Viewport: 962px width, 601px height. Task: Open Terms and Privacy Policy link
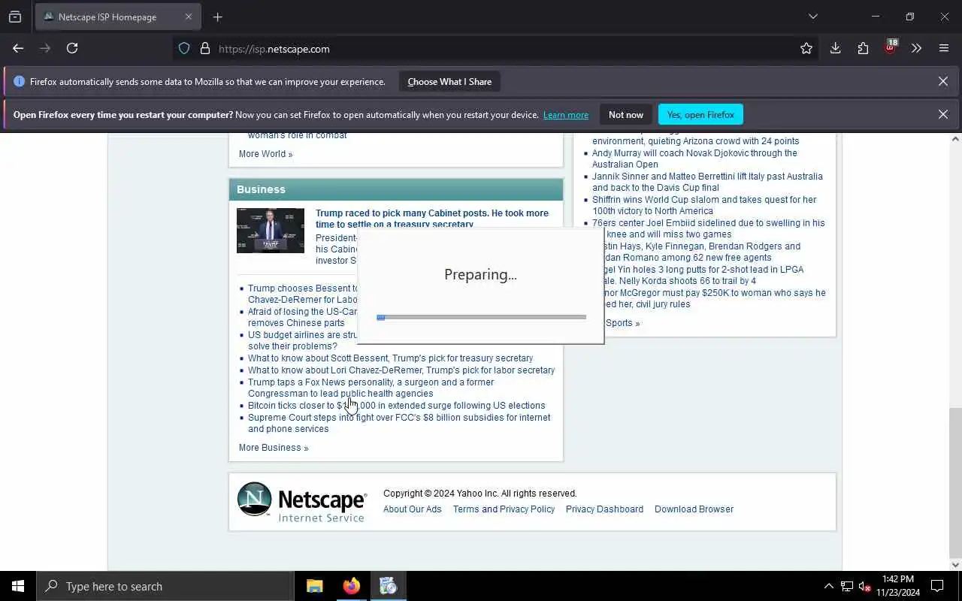(504, 509)
